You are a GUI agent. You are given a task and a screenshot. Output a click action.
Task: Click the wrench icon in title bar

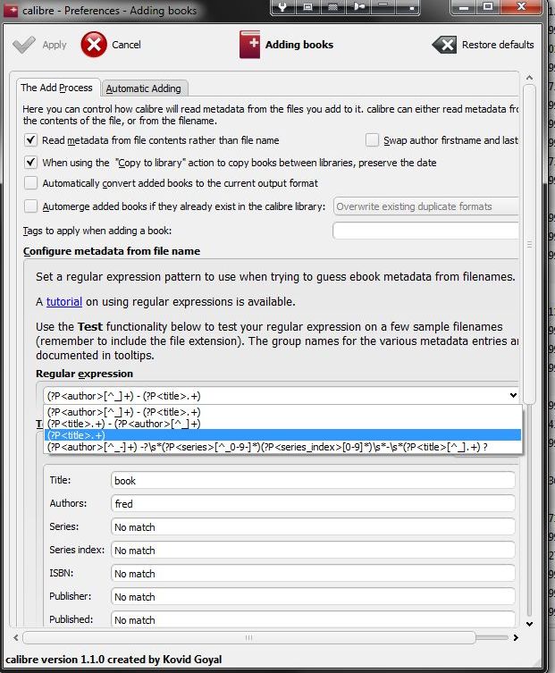pos(282,7)
